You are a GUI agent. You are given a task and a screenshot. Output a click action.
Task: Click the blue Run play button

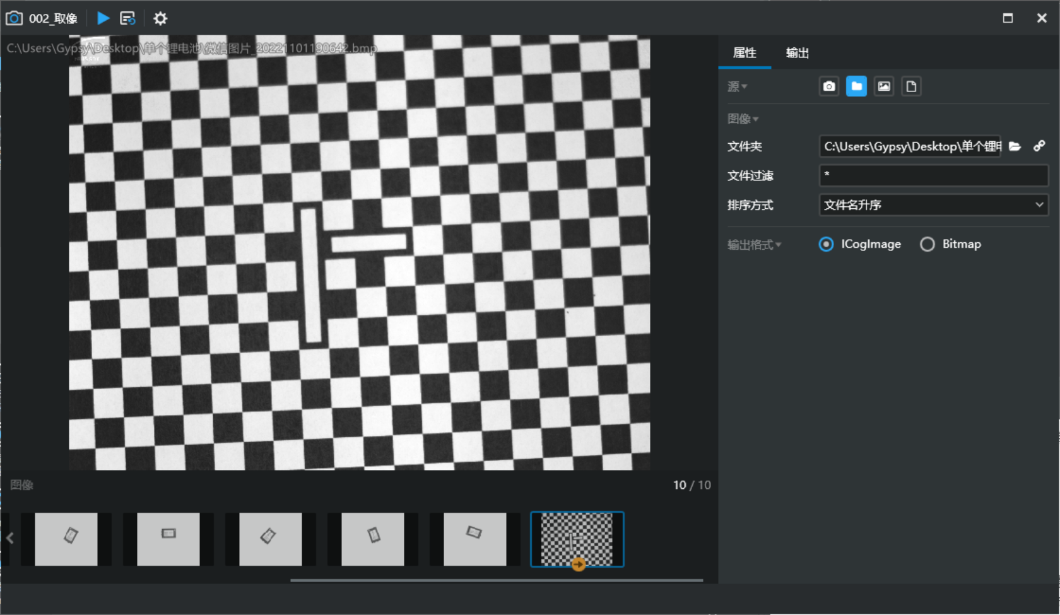[x=103, y=18]
